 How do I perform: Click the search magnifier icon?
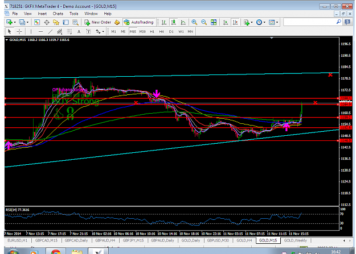click(x=338, y=22)
